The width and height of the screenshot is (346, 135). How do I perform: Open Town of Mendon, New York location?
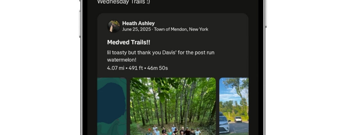[x=181, y=29]
